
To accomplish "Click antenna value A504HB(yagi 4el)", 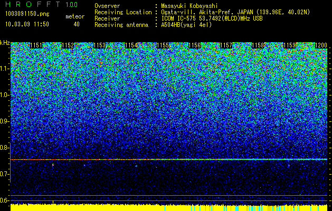I will pyautogui.click(x=186, y=25).
